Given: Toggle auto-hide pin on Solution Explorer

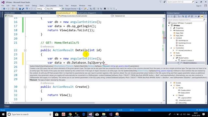Looking at the screenshot, I should 203,13.
